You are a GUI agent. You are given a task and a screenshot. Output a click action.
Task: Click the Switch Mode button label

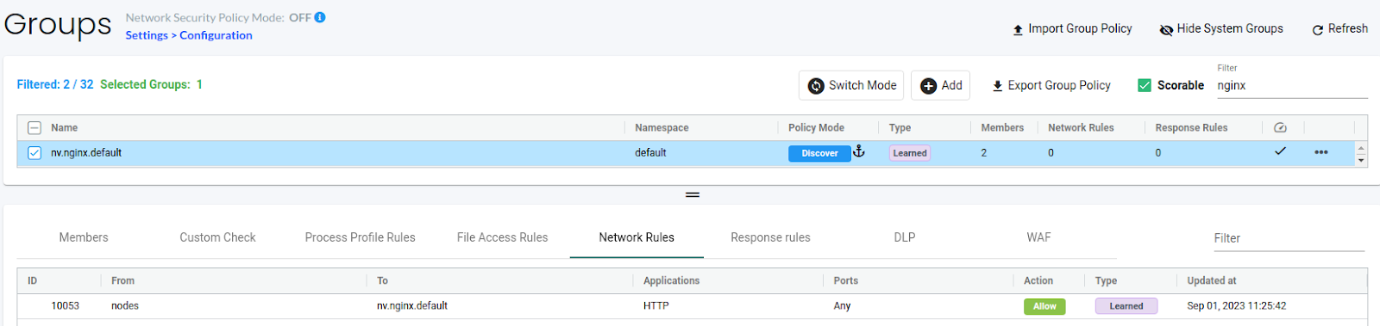(x=862, y=85)
